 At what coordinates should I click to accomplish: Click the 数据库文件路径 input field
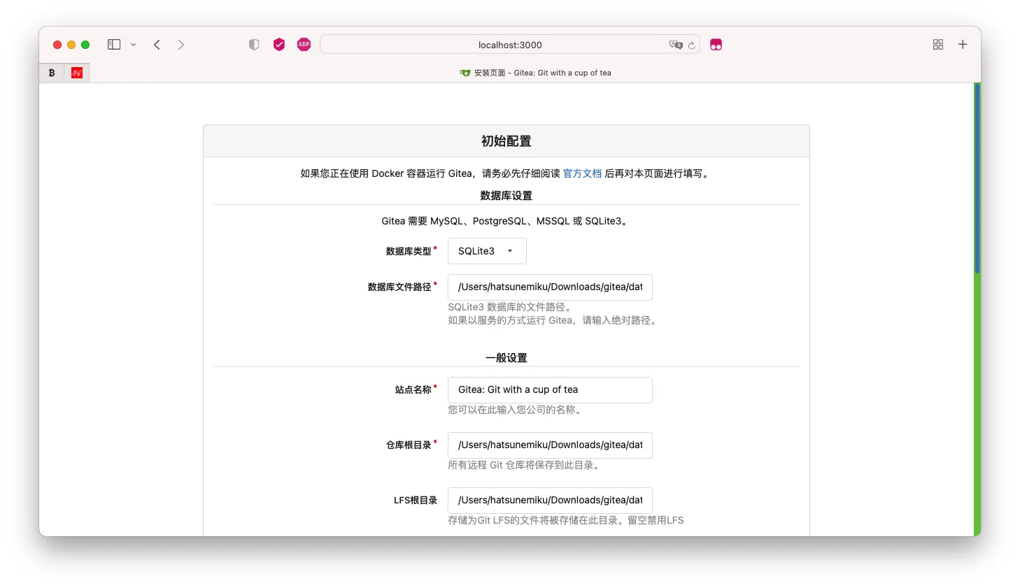pos(550,287)
